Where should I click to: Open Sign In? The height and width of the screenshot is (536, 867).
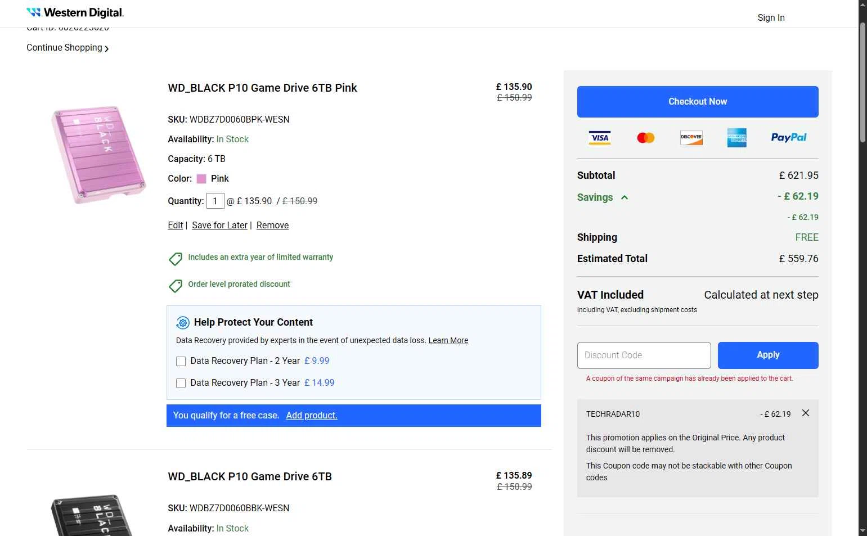[771, 17]
